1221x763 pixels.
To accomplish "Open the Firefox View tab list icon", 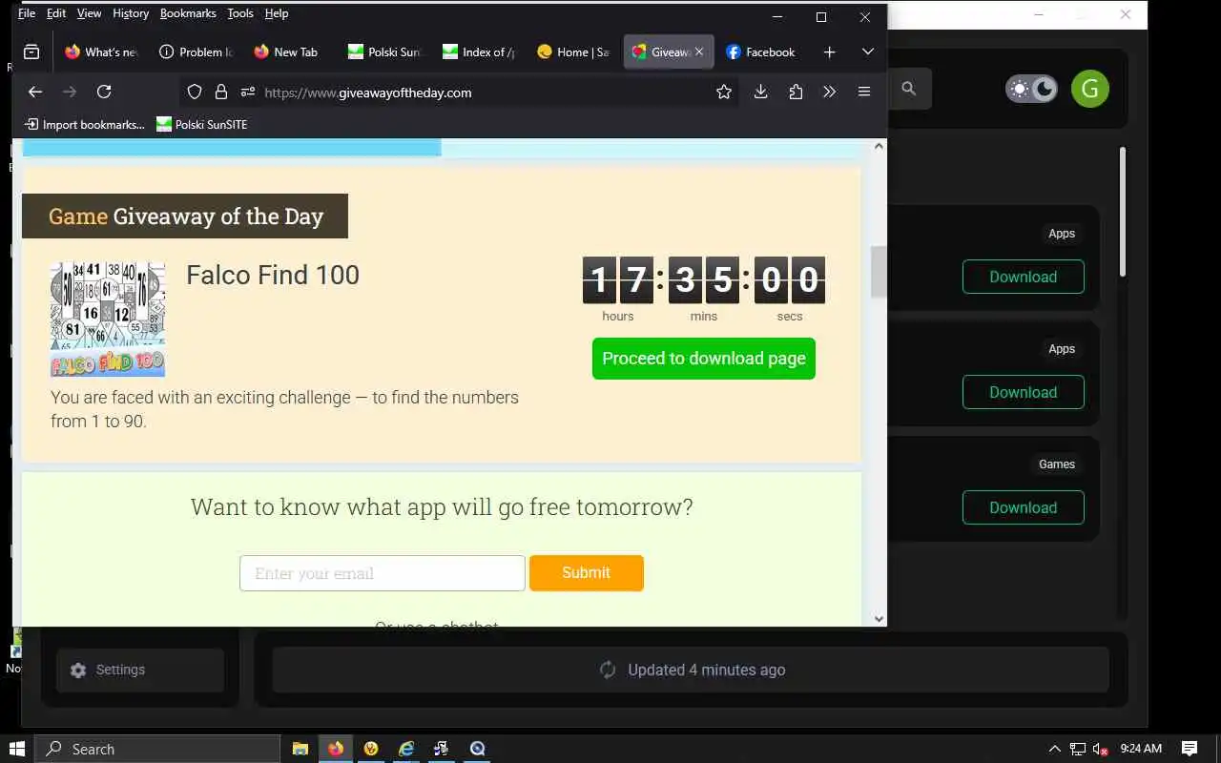I will [31, 52].
